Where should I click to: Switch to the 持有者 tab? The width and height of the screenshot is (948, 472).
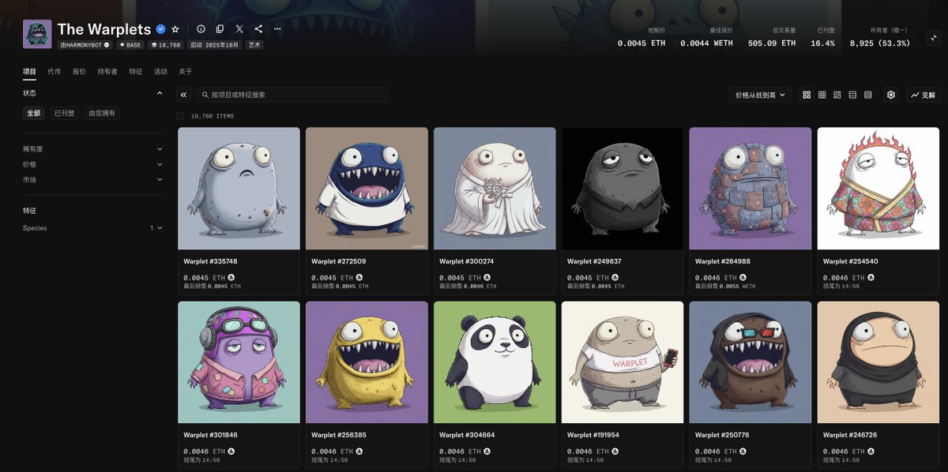[x=107, y=71]
